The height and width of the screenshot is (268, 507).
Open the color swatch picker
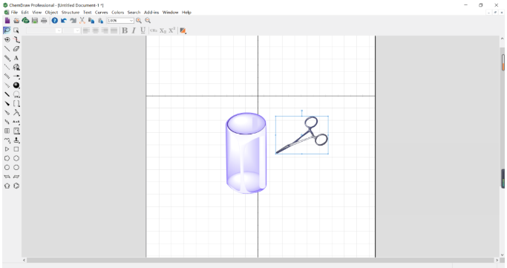point(183,30)
